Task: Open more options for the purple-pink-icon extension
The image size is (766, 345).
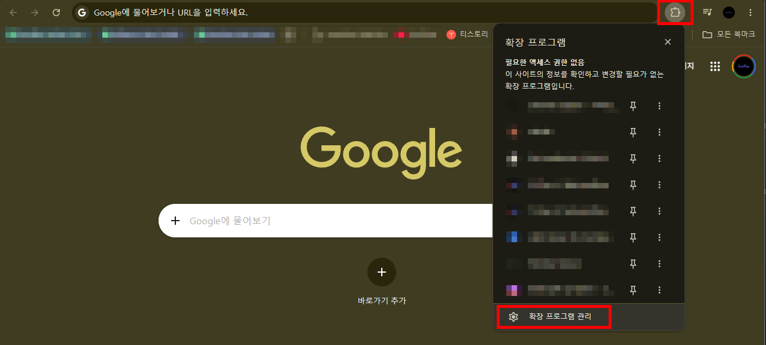Action: [659, 290]
